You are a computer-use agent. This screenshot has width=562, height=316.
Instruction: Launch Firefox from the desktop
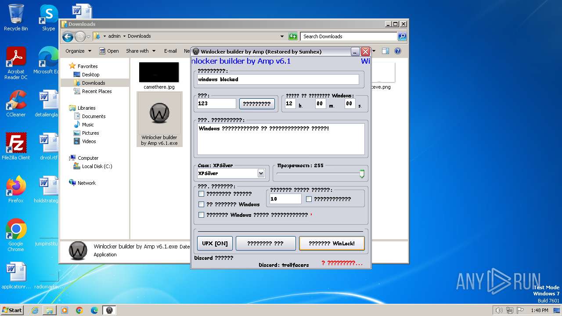point(16,190)
